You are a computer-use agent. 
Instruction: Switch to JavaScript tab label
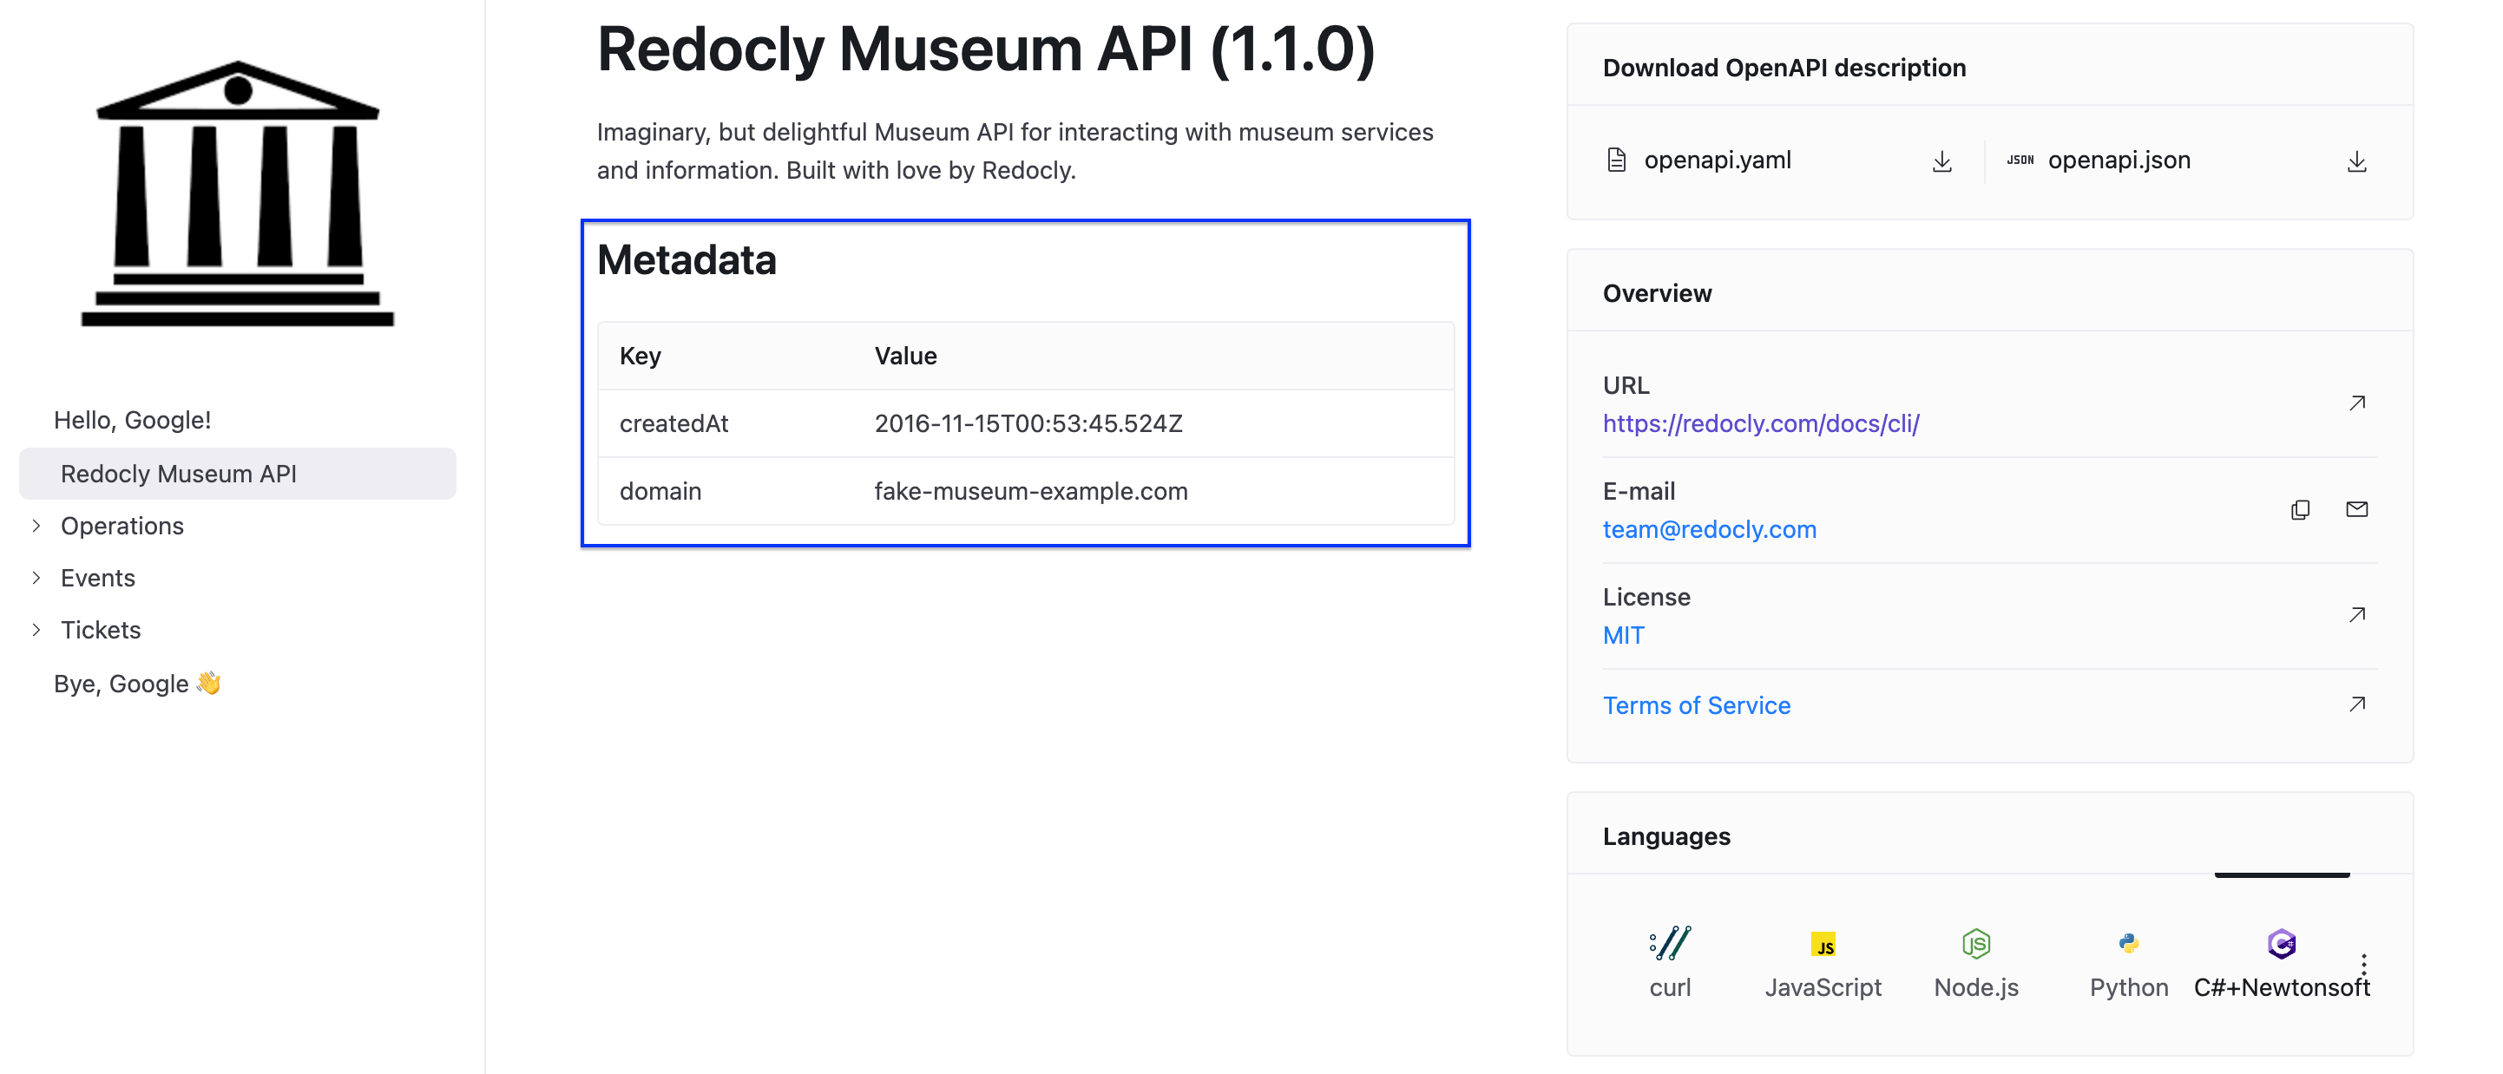(x=1823, y=987)
